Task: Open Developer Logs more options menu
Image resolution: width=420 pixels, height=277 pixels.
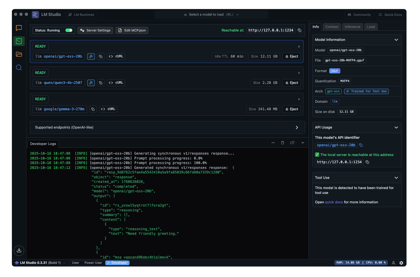Action: point(273,143)
